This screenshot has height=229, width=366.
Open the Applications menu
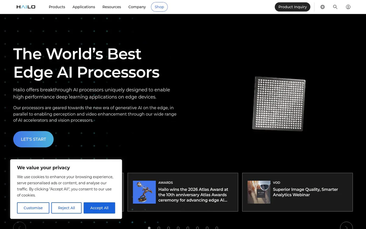coord(84,7)
